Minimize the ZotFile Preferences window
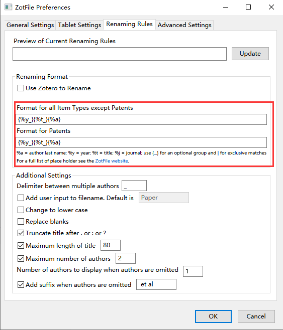 tap(226, 7)
